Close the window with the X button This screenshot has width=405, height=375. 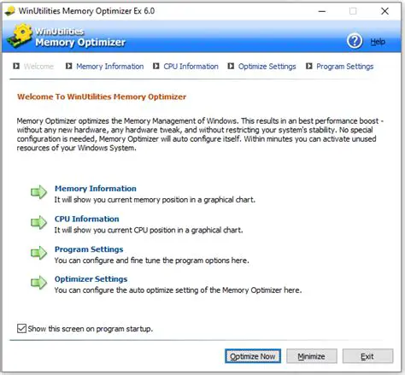click(384, 11)
